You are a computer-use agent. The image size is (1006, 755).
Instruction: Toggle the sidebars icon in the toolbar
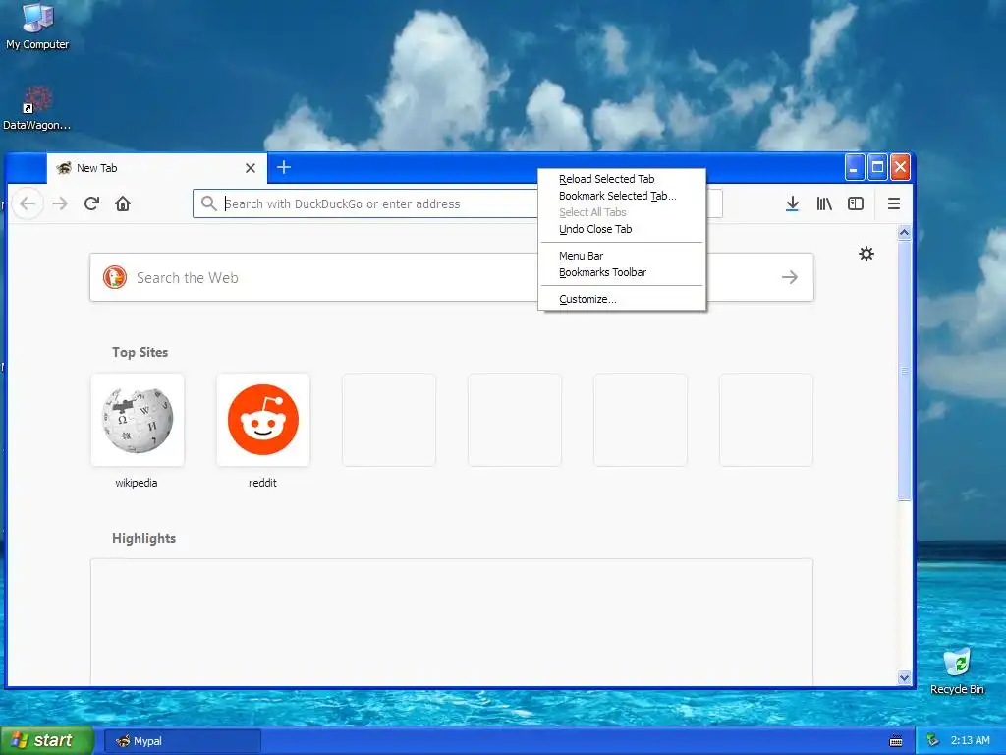[x=856, y=204]
